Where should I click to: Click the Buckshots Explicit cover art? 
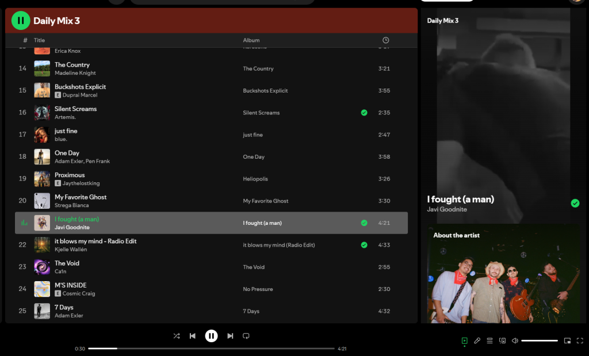pos(42,90)
